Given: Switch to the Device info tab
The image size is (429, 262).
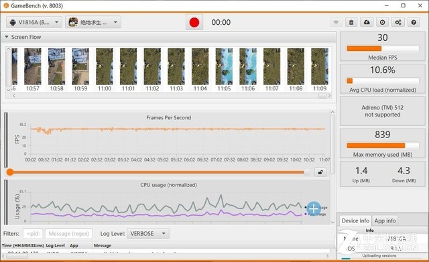Looking at the screenshot, I should click(x=355, y=220).
